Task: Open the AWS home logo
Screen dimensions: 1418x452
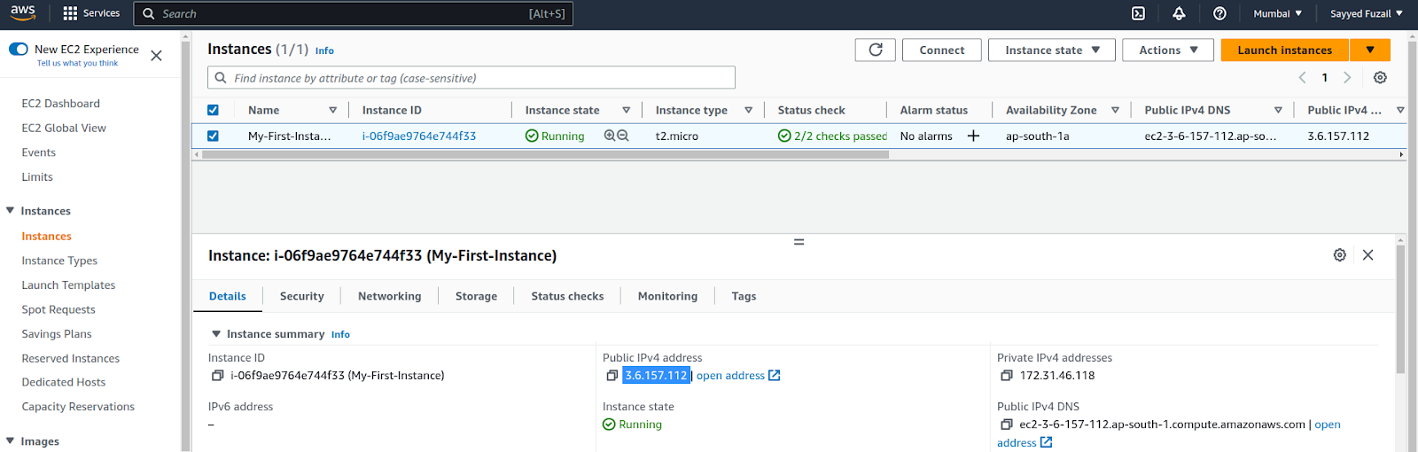Action: 23,12
